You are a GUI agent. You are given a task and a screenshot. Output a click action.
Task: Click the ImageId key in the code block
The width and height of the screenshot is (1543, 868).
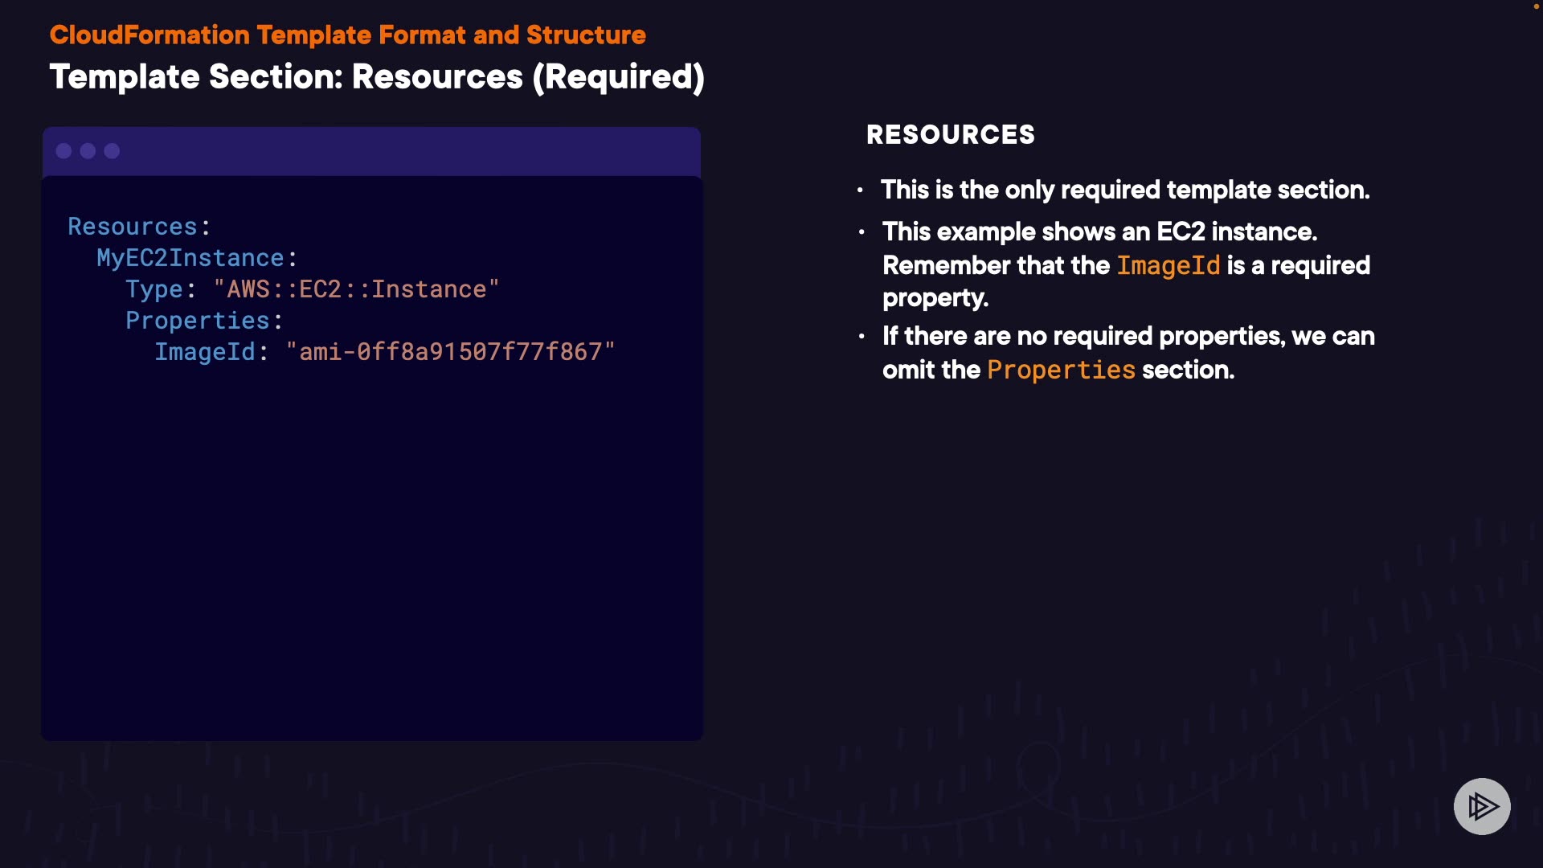tap(205, 352)
